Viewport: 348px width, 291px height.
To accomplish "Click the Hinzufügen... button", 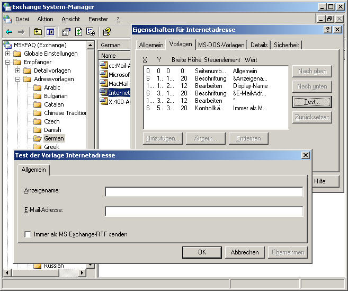I will [163, 138].
